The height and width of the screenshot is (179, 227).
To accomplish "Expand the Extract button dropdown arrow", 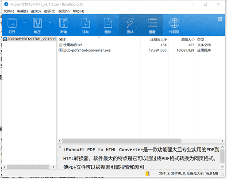I will [x=50, y=22].
